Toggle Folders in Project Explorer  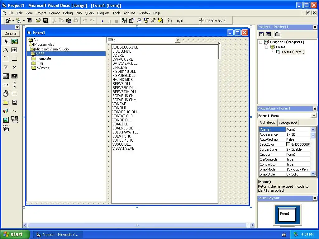tap(278, 34)
